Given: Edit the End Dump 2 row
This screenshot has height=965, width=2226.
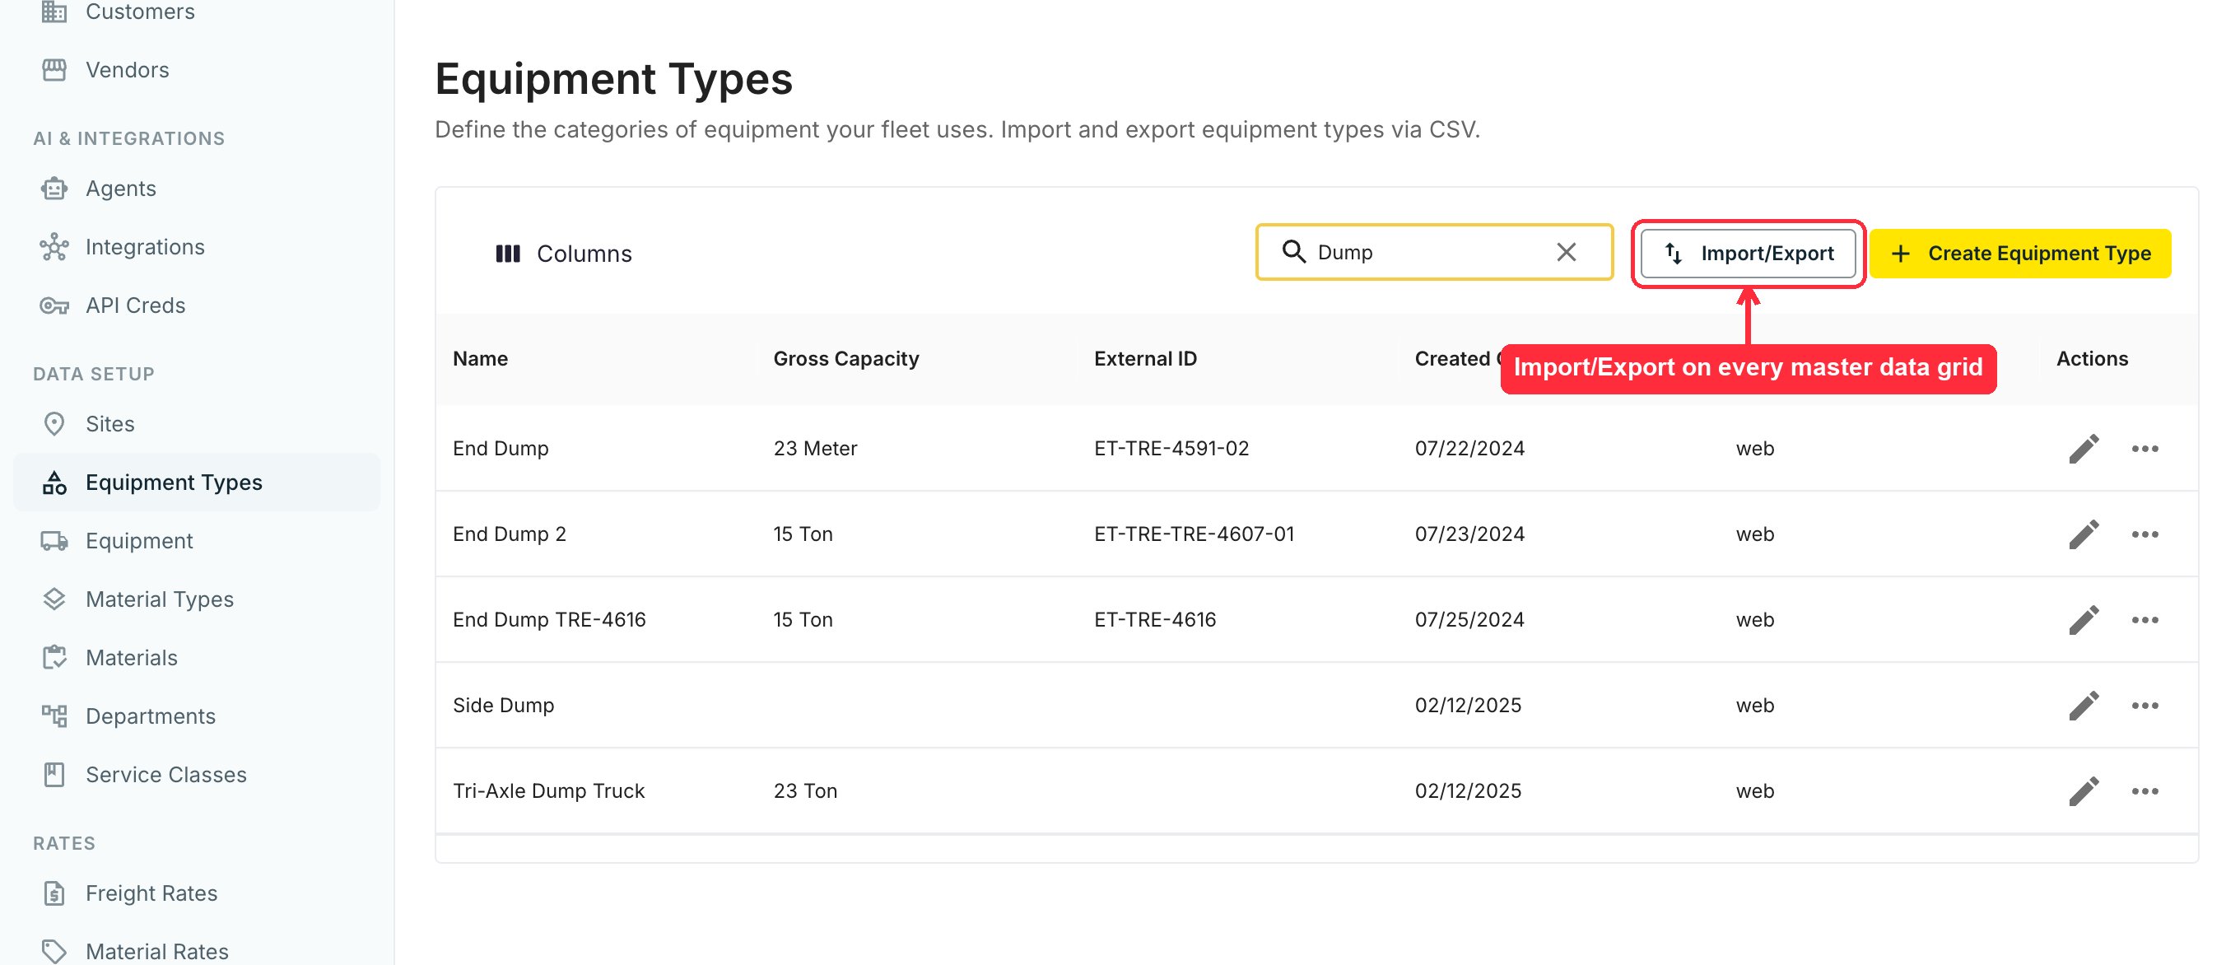Looking at the screenshot, I should click(x=2084, y=534).
